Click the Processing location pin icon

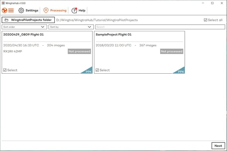(x=46, y=11)
